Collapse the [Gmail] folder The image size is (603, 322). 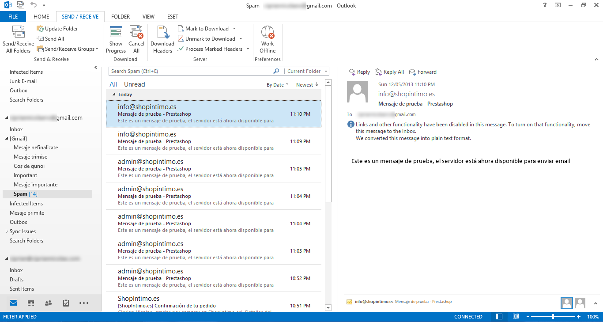coord(7,139)
